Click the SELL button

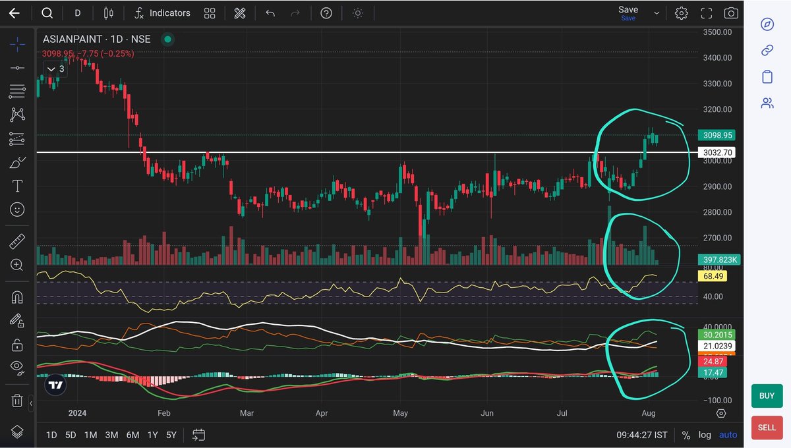(x=767, y=428)
